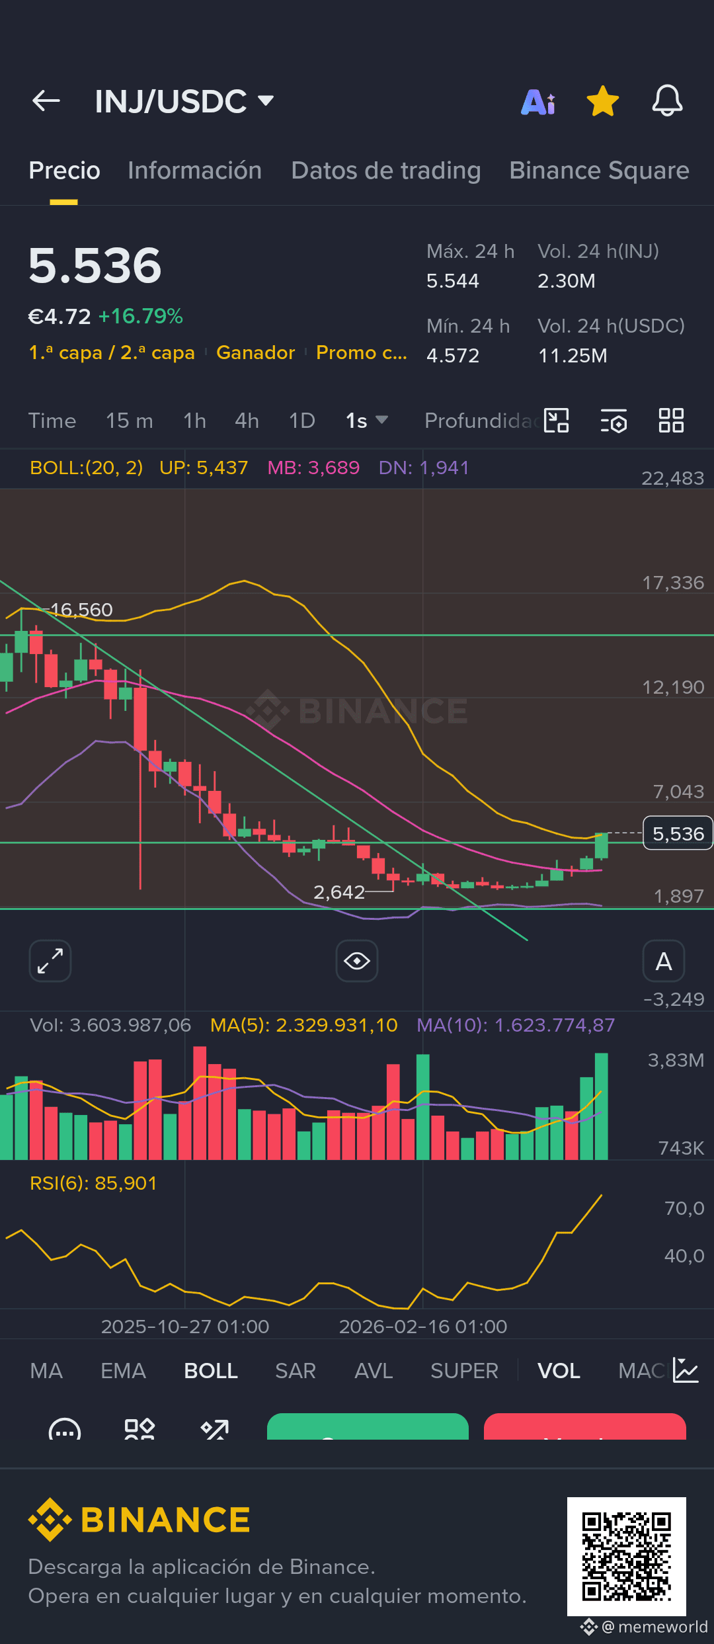714x1644 pixels.
Task: Open the indicator chart settings icon
Action: pyautogui.click(x=686, y=1370)
